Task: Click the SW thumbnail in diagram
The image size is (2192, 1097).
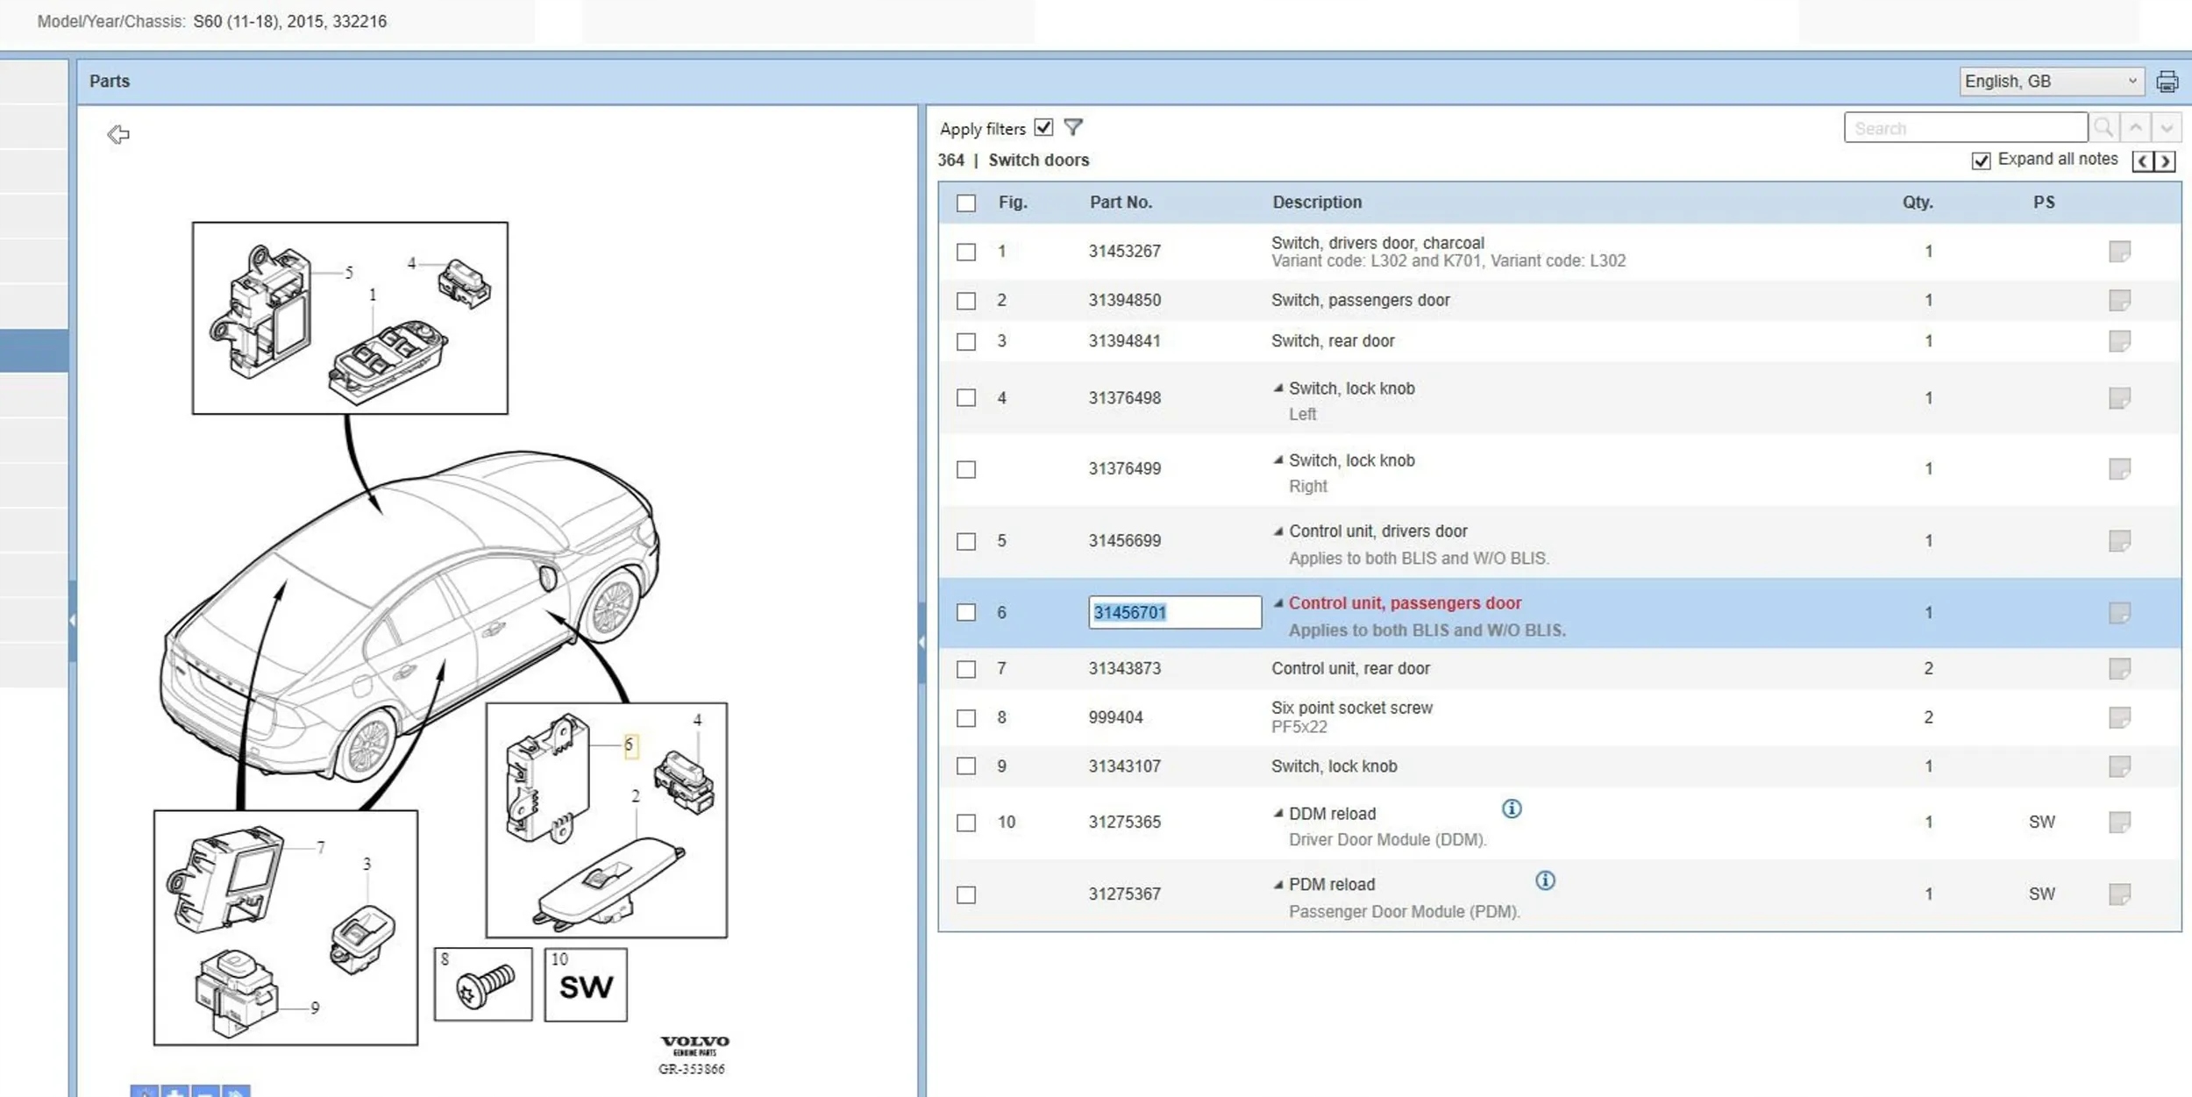Action: (585, 985)
